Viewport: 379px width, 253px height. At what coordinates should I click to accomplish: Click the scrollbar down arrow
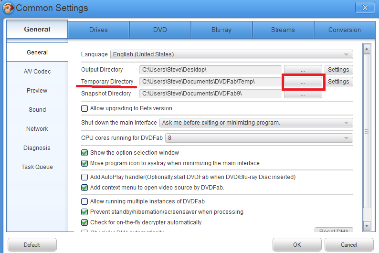click(x=367, y=226)
